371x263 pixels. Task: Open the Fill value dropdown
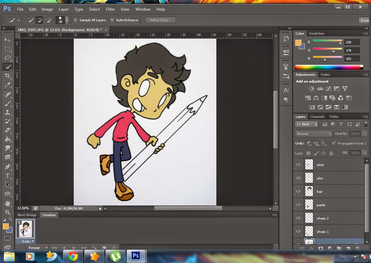[x=364, y=153]
